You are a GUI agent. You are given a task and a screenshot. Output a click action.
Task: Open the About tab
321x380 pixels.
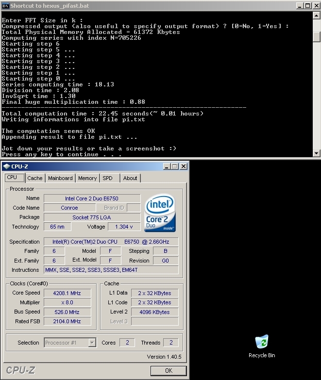click(130, 178)
